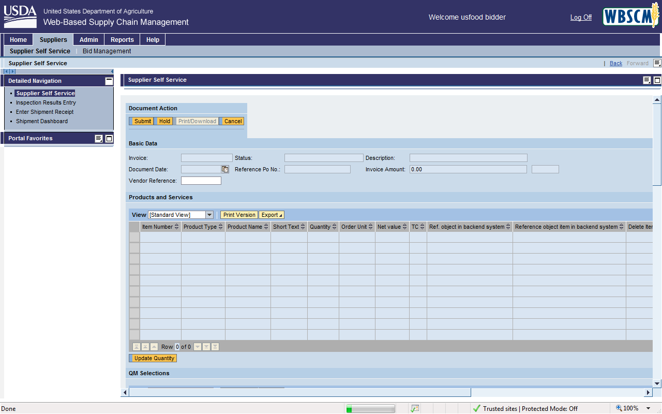Select the third table row selector

[x=134, y=259]
